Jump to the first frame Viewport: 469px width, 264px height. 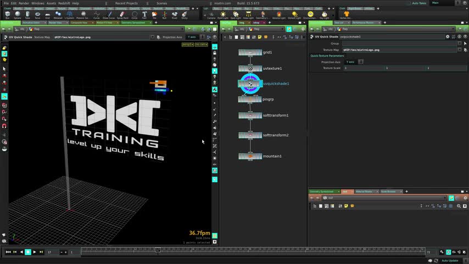point(8,252)
